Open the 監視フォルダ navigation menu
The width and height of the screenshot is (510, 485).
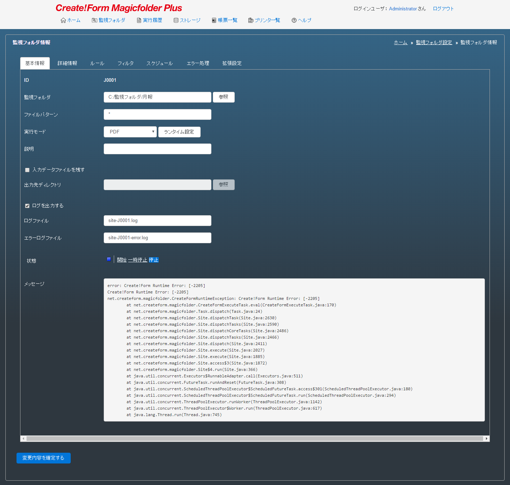point(108,20)
